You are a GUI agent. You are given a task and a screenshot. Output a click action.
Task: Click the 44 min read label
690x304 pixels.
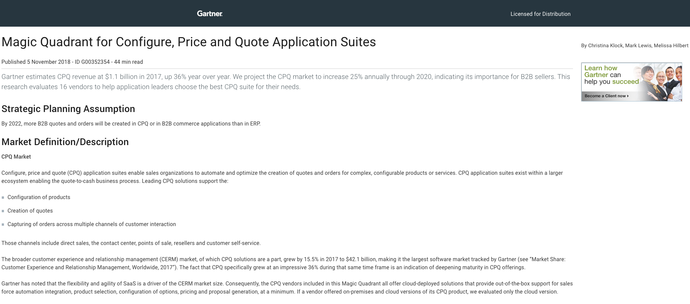point(128,62)
